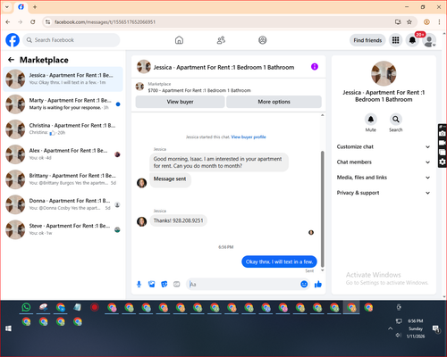Send a thumbs up like
This screenshot has height=357, width=447.
coord(318,284)
